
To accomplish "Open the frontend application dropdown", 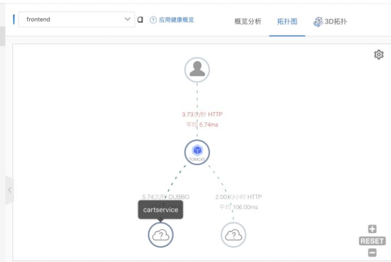I will coord(77,20).
